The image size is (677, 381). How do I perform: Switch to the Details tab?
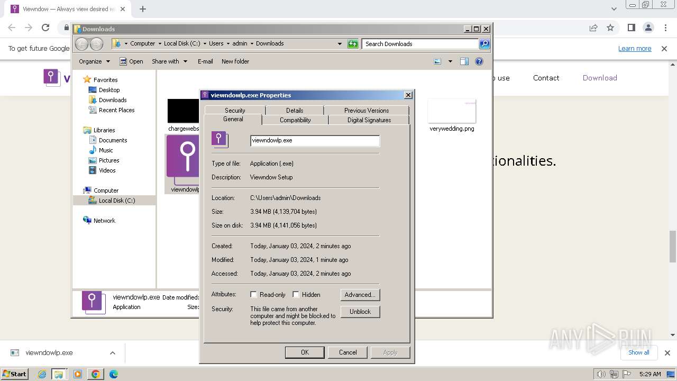pyautogui.click(x=295, y=111)
